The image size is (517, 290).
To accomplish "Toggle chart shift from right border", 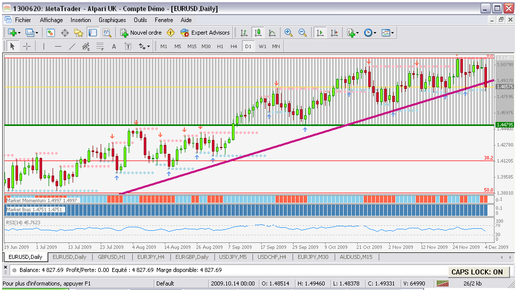I will 334,33.
